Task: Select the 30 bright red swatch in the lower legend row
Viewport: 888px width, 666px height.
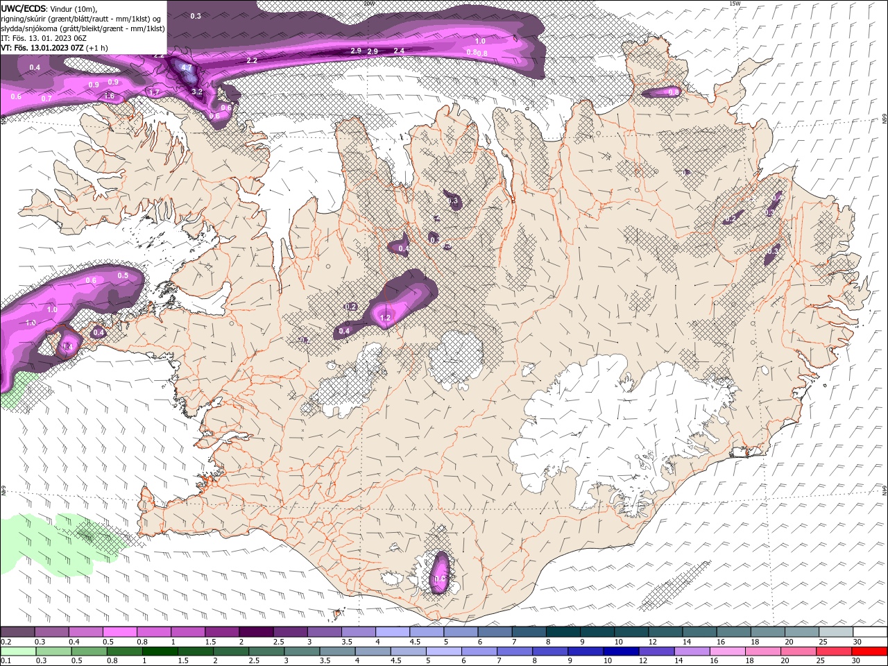Action: (x=869, y=651)
